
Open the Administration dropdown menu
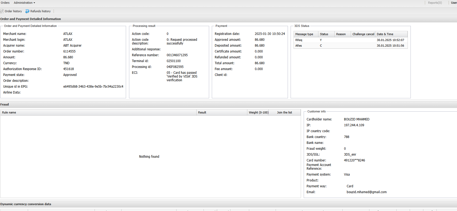pyautogui.click(x=24, y=3)
